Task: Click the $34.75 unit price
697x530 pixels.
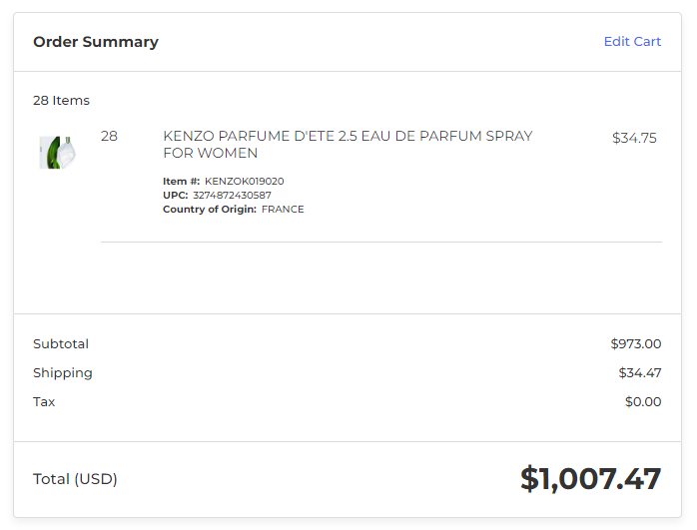Action: (634, 138)
